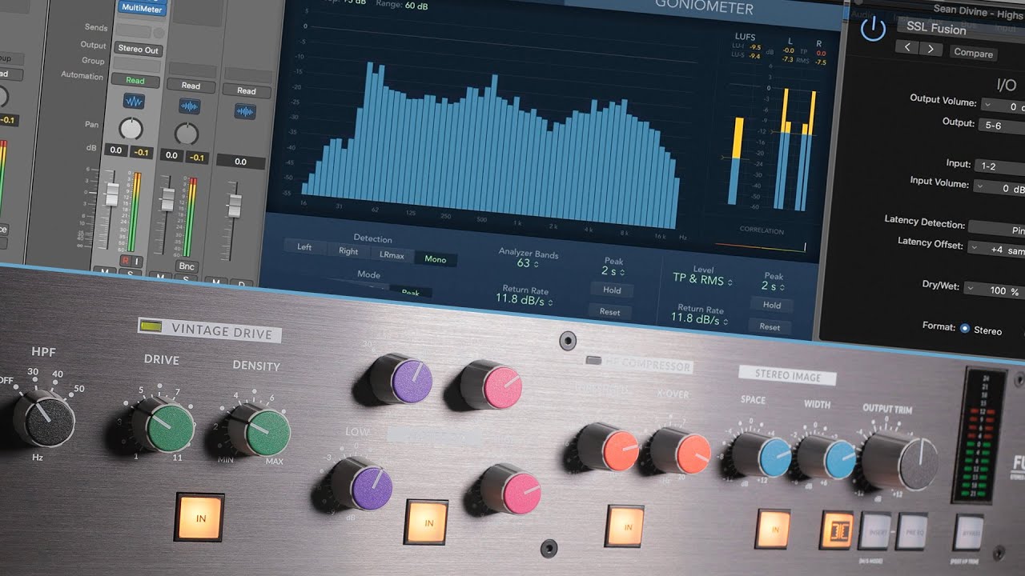Click the red R record button
Screen dimensions: 1025x576
click(126, 261)
